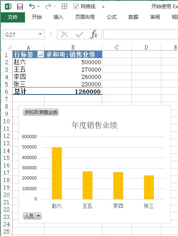This screenshot has width=178, height=236.
Task: Open the 人员 field dropdown in the chart
Action: point(32,216)
